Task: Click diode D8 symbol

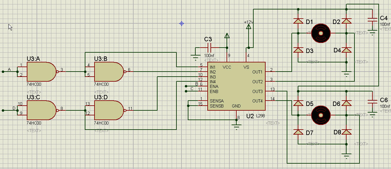Action: pyautogui.click(x=347, y=132)
